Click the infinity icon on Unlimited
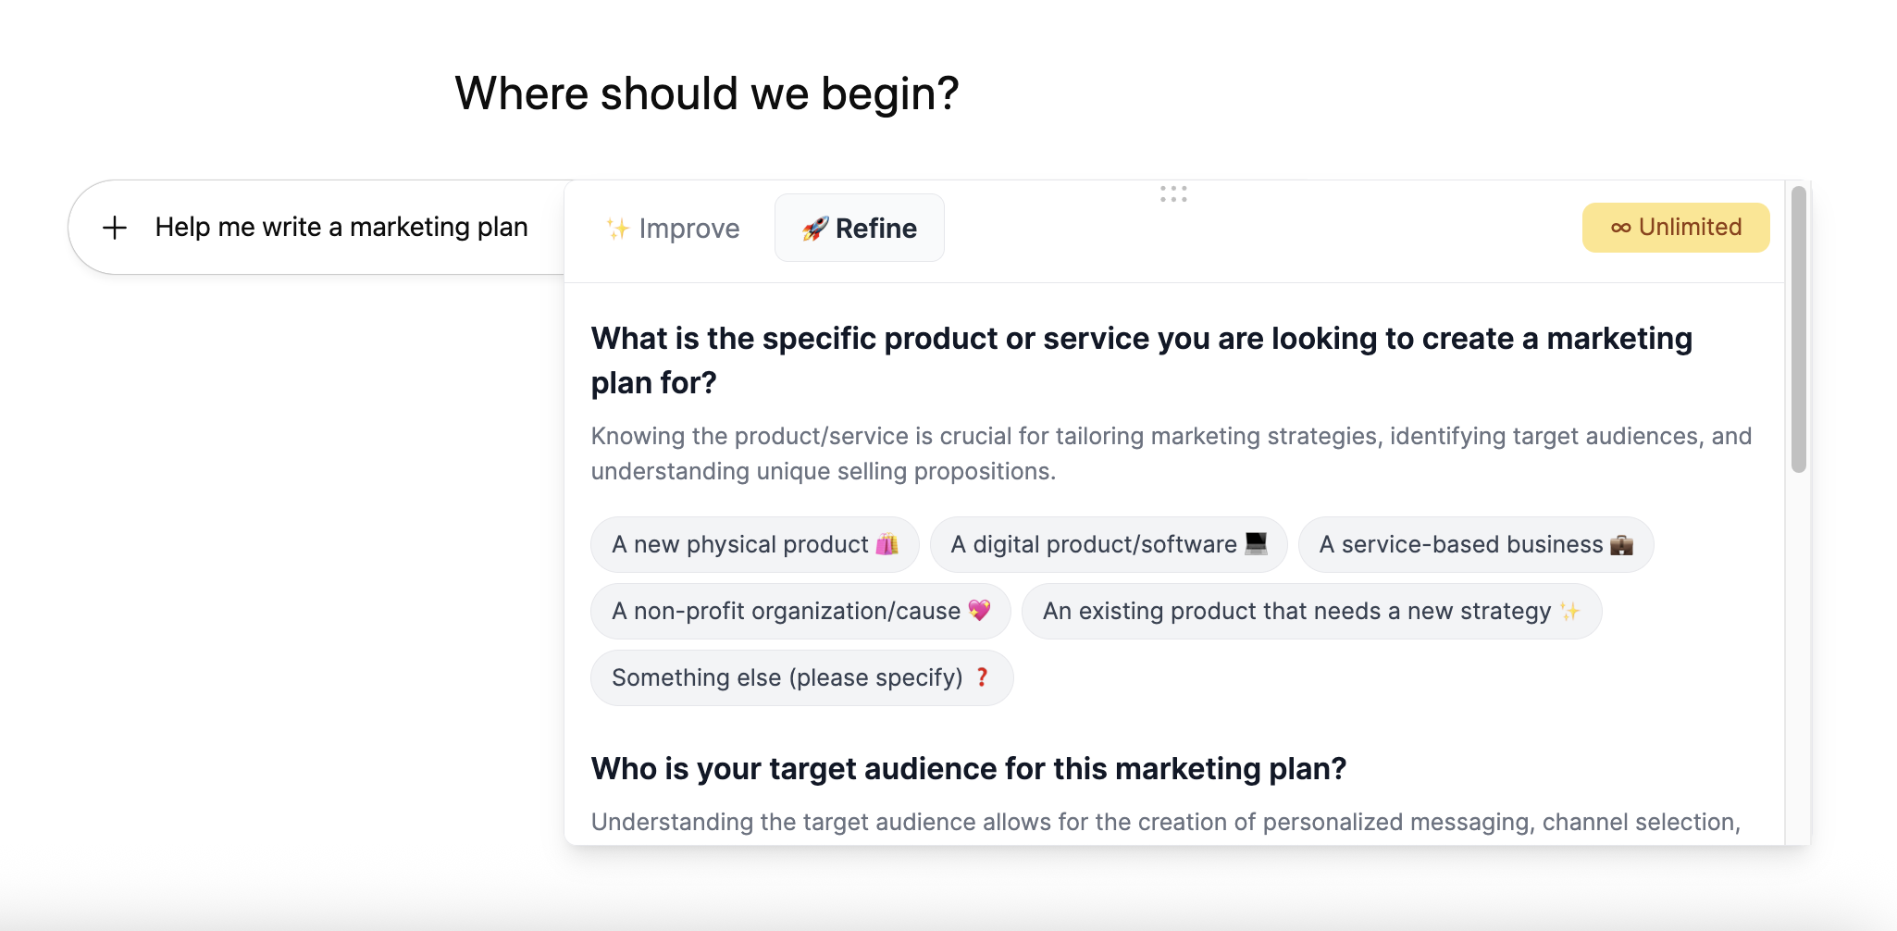 (1620, 228)
